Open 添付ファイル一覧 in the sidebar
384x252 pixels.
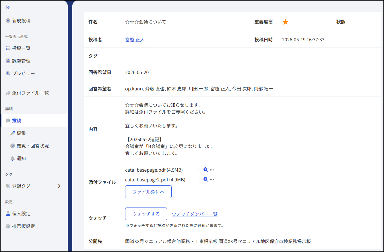[34, 93]
